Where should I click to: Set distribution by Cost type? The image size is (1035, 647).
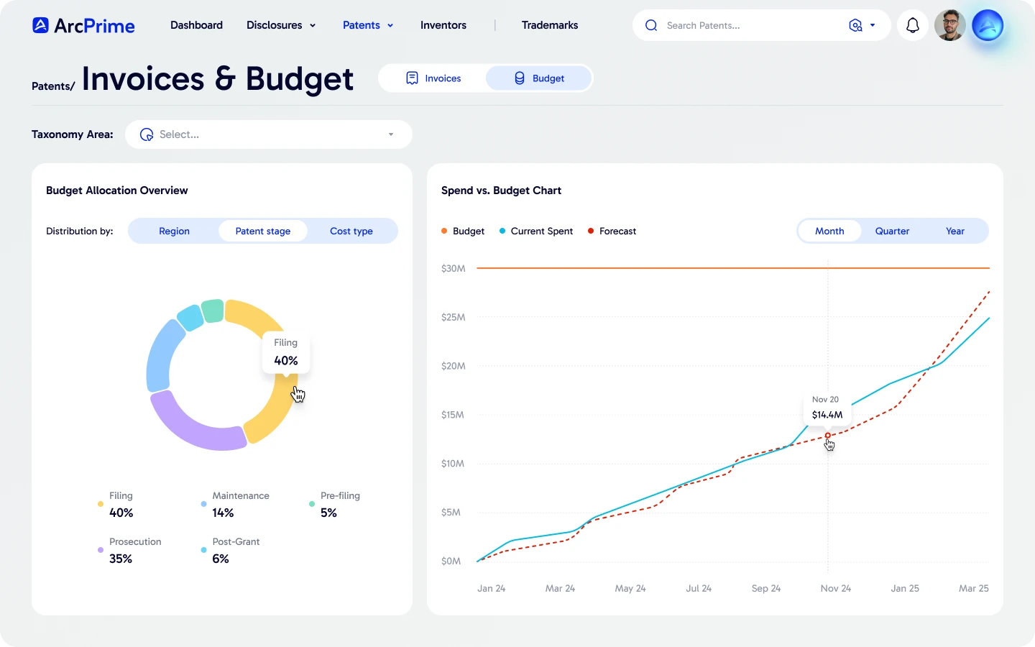(x=351, y=231)
